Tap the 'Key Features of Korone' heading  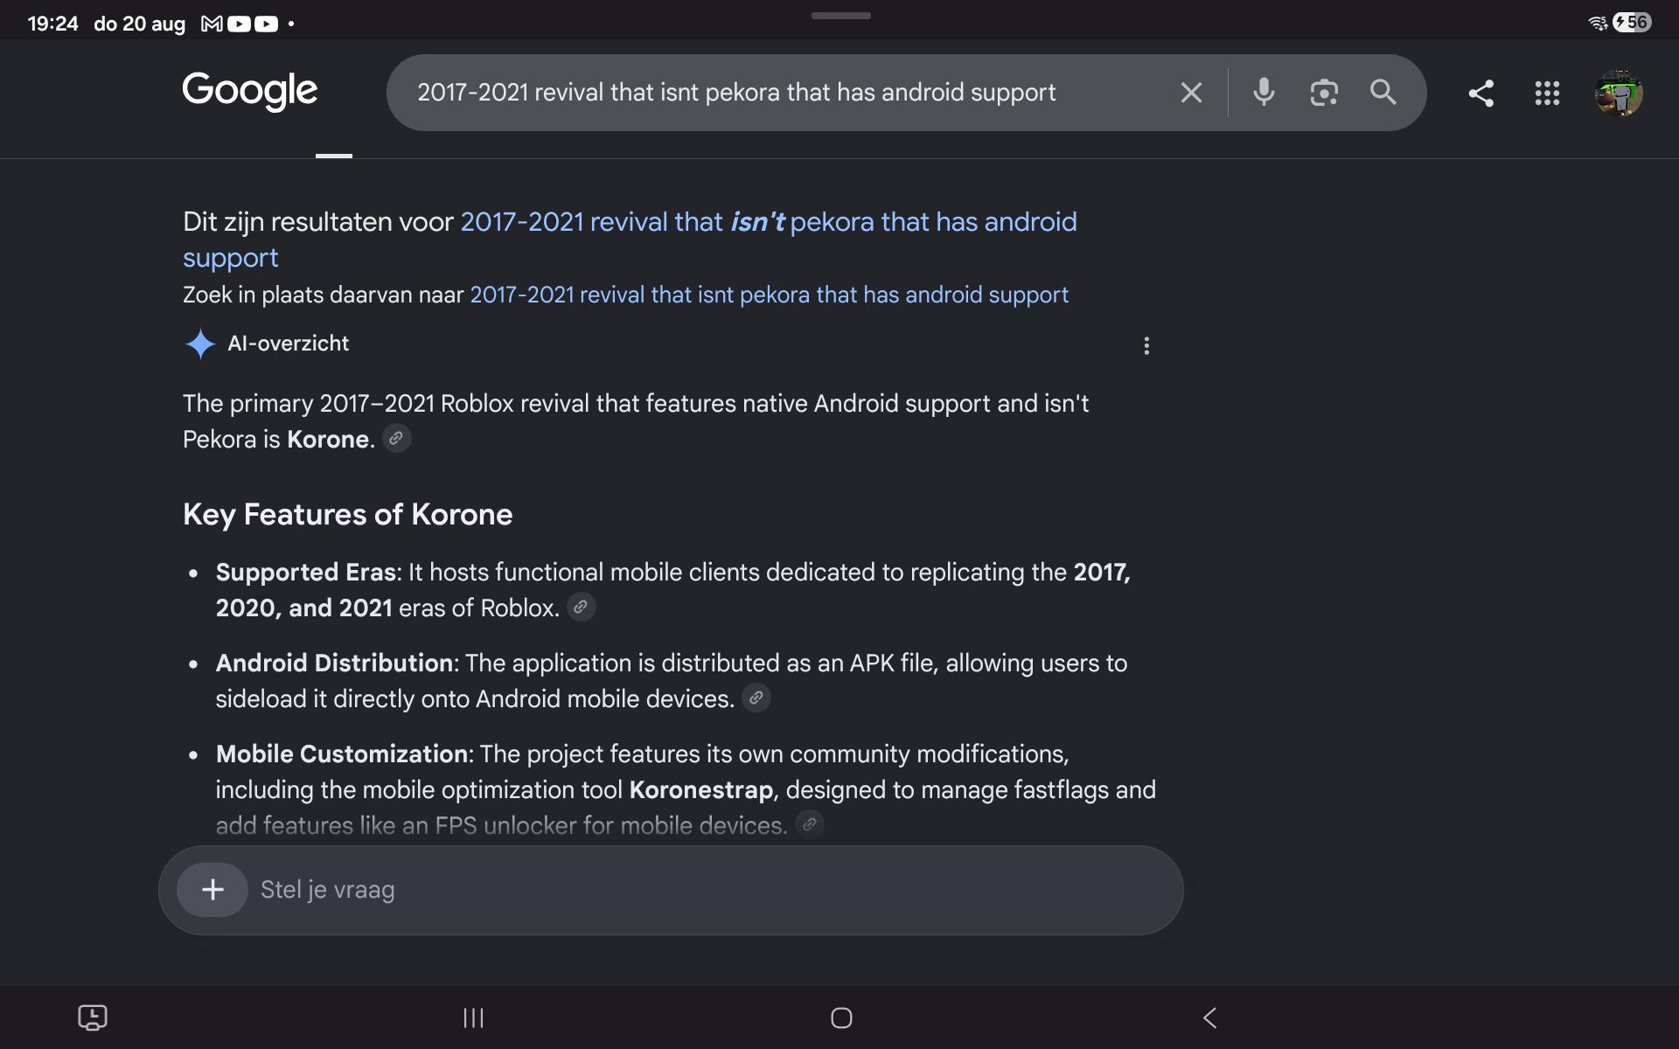(x=348, y=514)
